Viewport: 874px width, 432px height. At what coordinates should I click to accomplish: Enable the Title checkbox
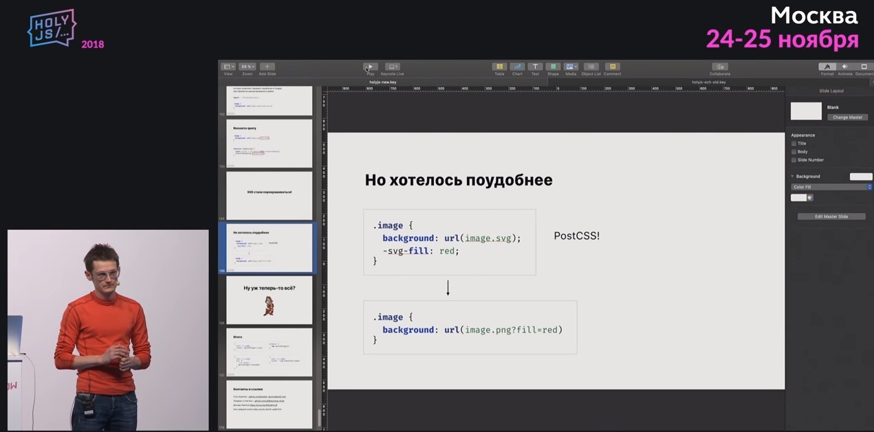tap(794, 144)
